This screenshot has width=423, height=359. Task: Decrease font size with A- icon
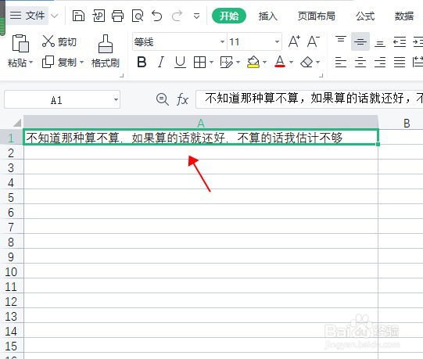[314, 41]
